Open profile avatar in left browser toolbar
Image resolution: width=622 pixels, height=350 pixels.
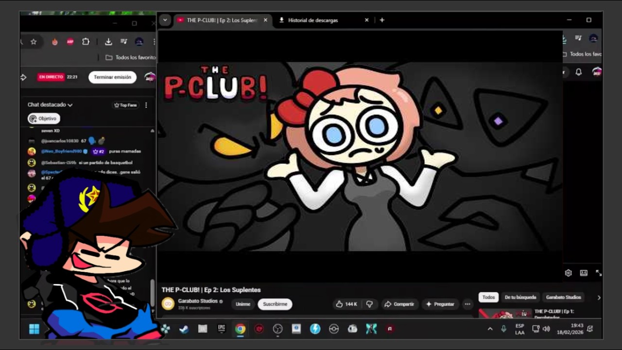click(139, 42)
